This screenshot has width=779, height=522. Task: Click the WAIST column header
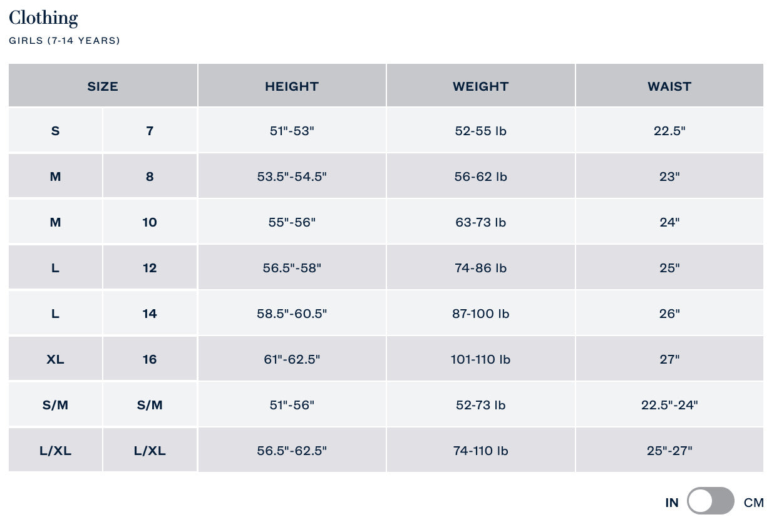coord(669,86)
